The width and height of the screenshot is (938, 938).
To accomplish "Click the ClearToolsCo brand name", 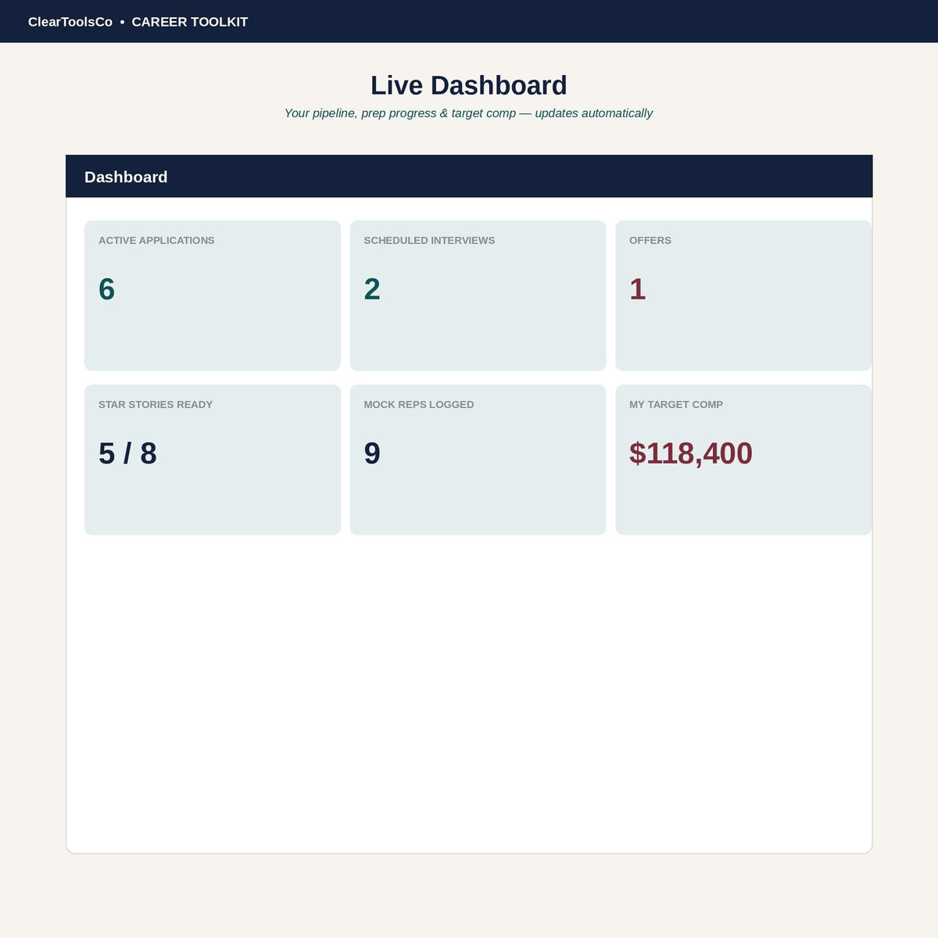I will pyautogui.click(x=70, y=22).
